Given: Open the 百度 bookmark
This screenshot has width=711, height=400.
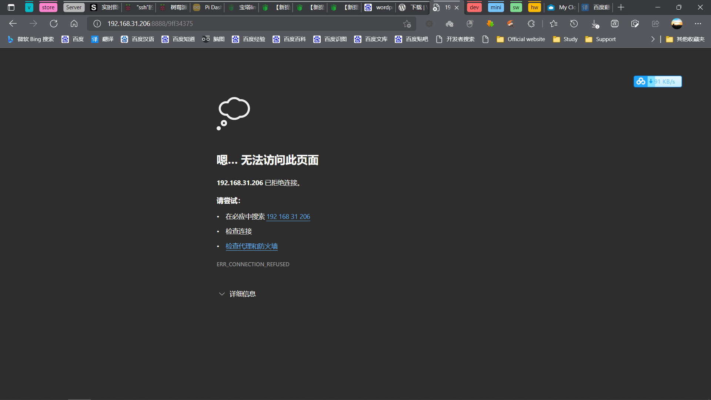Looking at the screenshot, I should click(x=73, y=39).
